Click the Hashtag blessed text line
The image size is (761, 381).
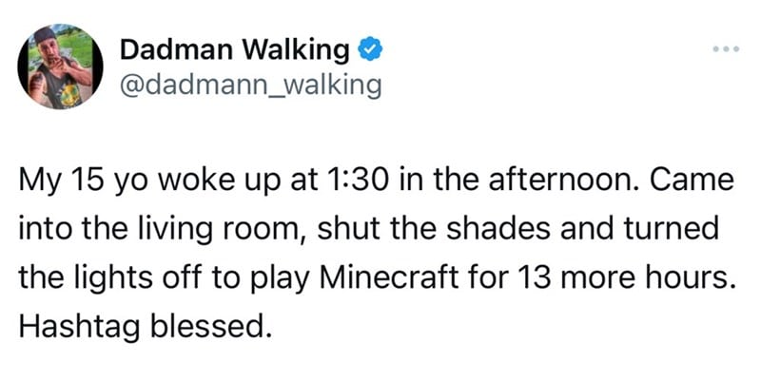[x=144, y=326]
